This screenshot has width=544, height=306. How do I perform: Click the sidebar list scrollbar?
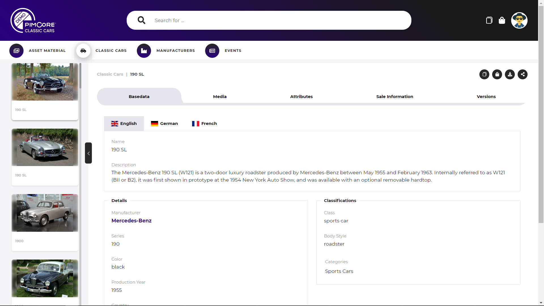tap(80, 76)
